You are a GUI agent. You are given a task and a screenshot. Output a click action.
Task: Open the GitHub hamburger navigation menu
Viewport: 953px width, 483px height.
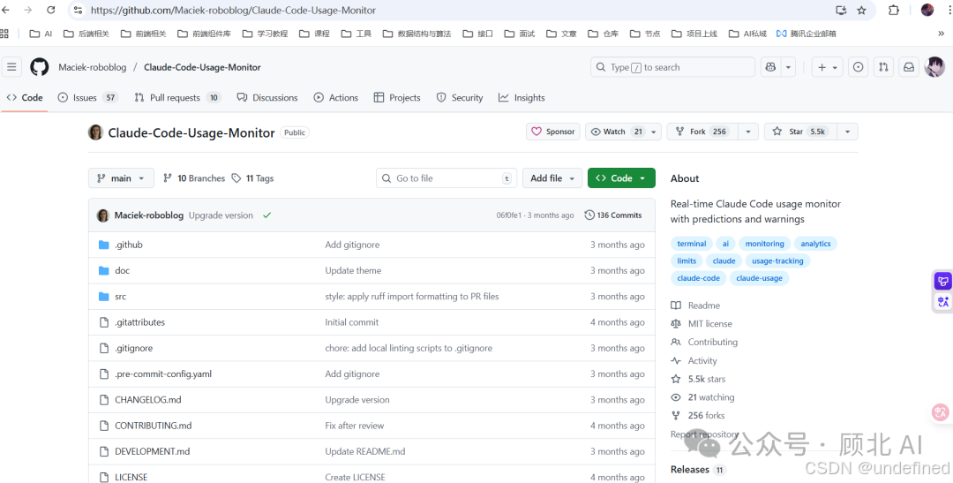11,67
